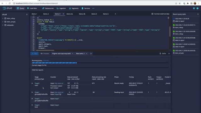Open the header more-options ellipsis menu

tap(93, 8)
